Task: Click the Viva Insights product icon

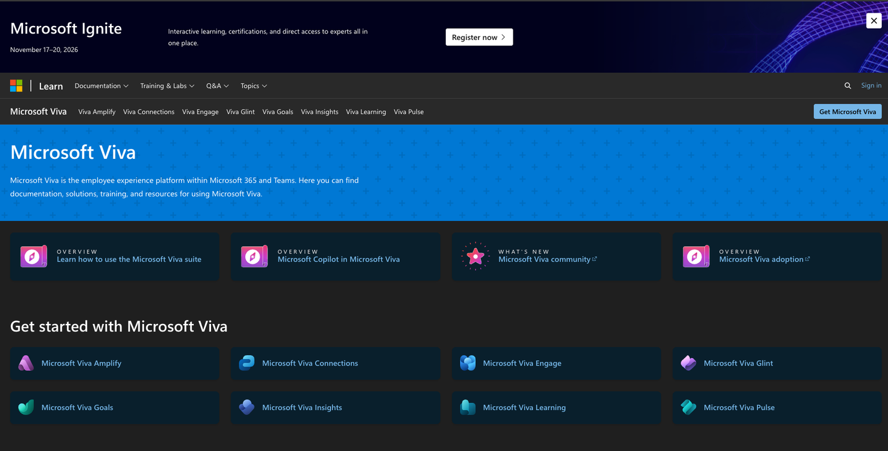Action: [247, 407]
